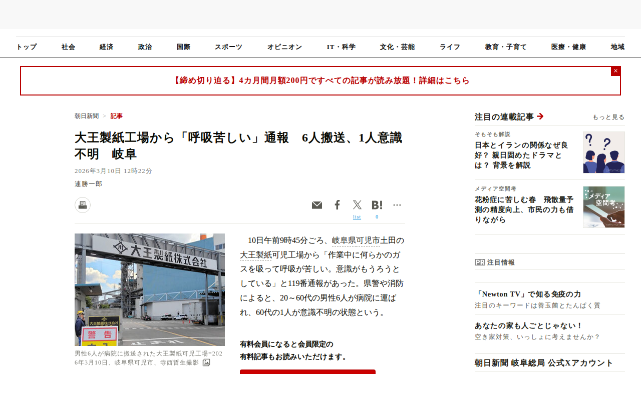The width and height of the screenshot is (641, 400).
Task: Click the Hatena bookmark count 0
Action: (377, 217)
